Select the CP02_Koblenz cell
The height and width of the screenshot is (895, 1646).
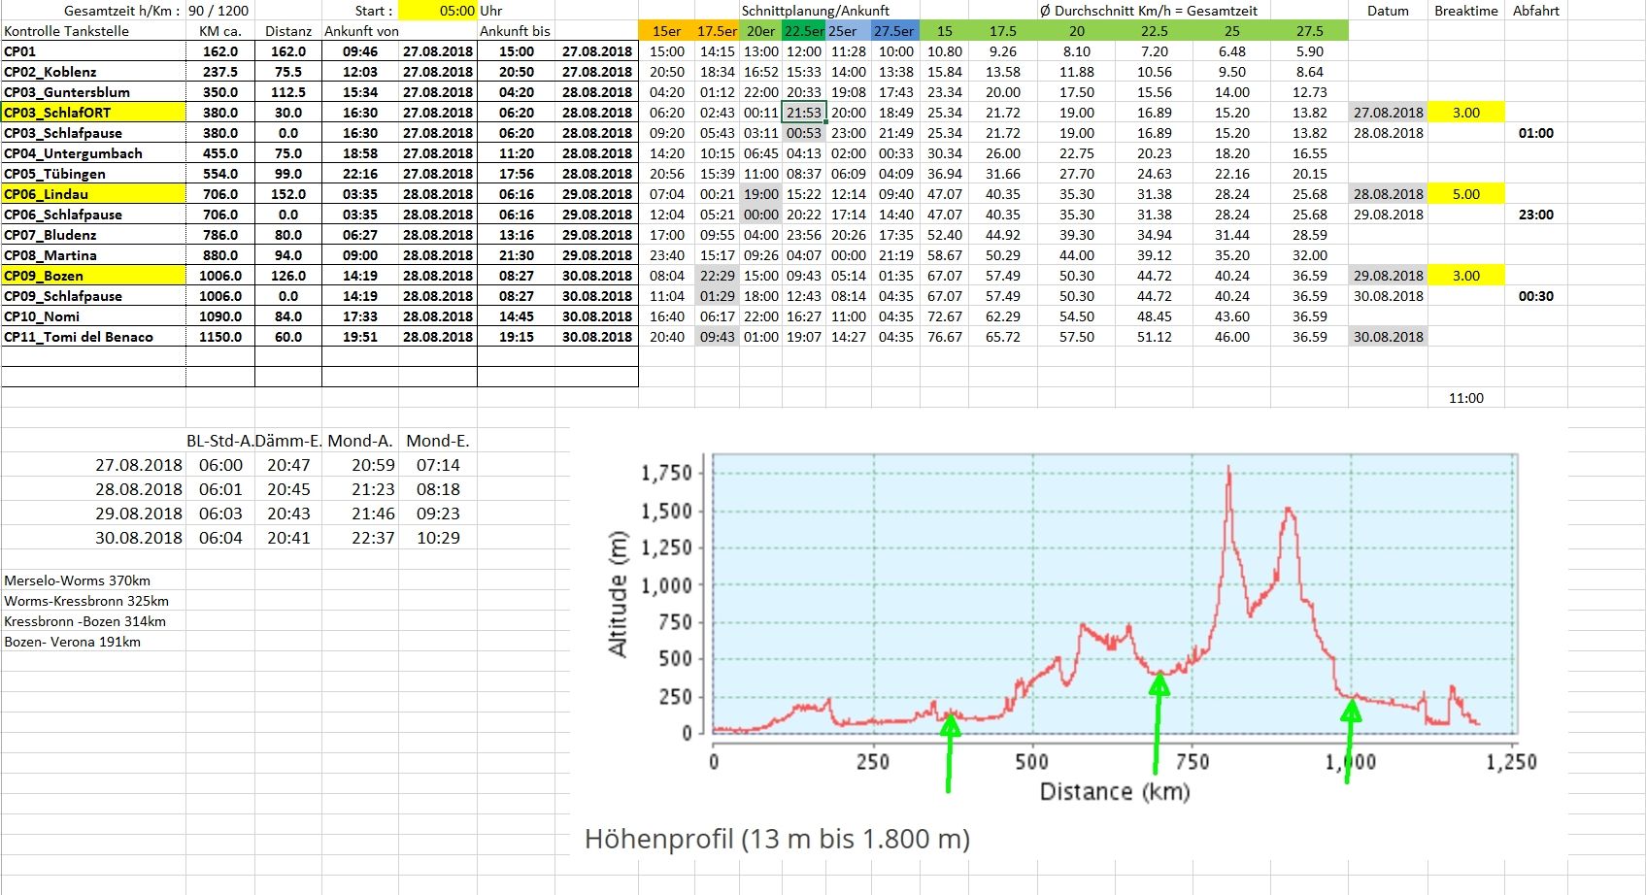[x=93, y=72]
